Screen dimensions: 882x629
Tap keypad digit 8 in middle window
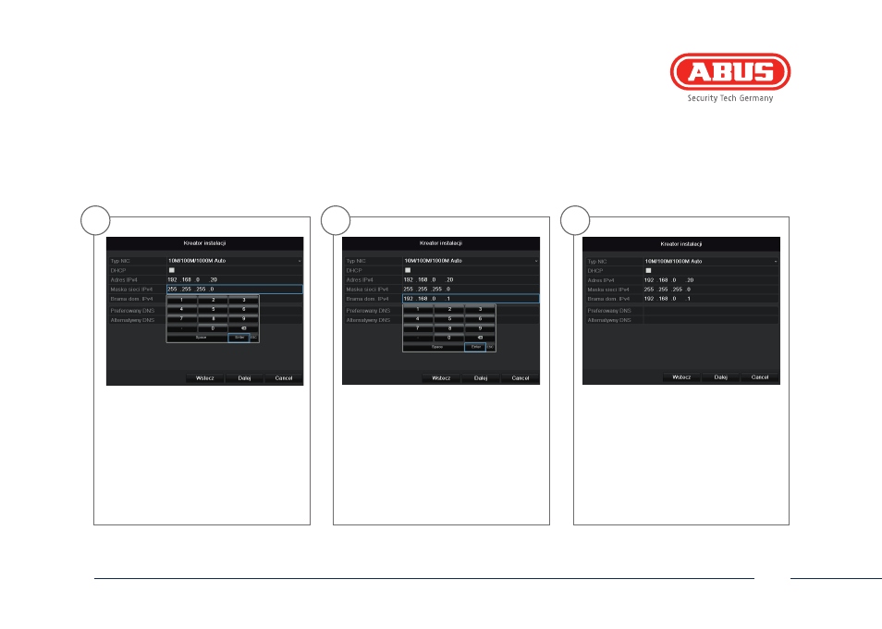pos(449,328)
